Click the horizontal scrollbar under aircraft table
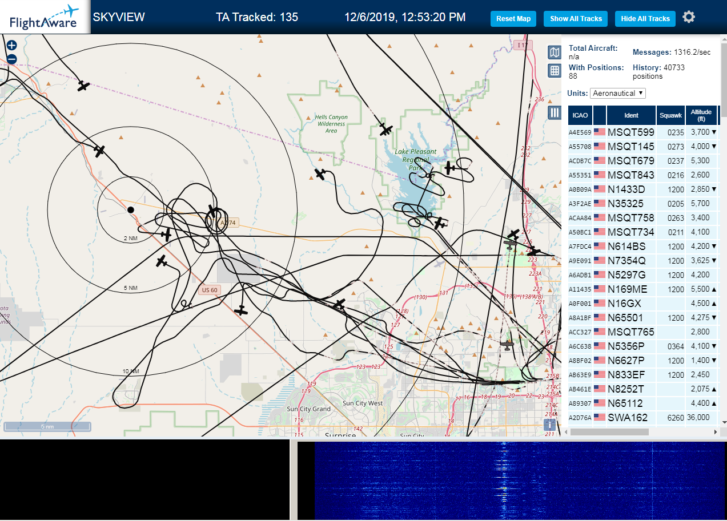 (x=609, y=432)
